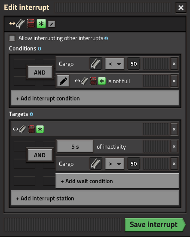Edit the station 'is not full' condition with pencil

(63, 81)
